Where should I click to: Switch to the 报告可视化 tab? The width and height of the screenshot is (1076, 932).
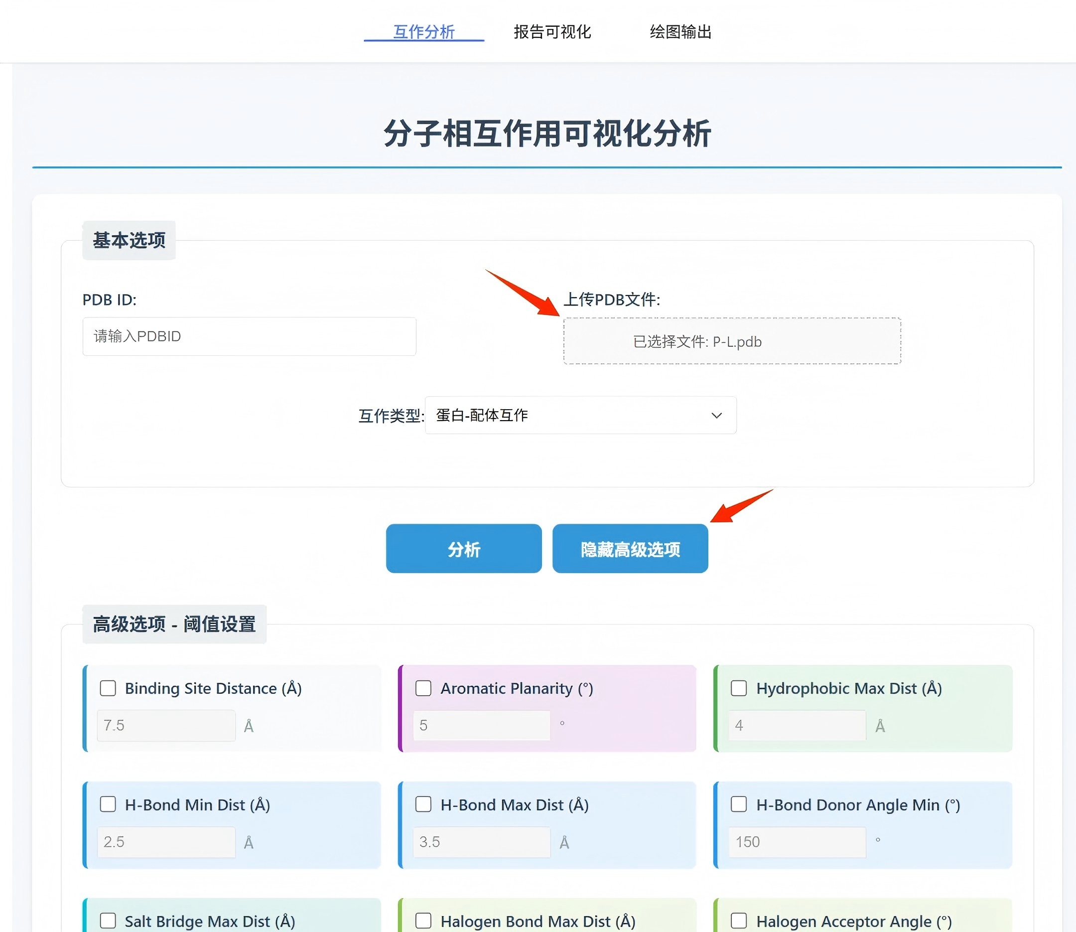point(552,32)
